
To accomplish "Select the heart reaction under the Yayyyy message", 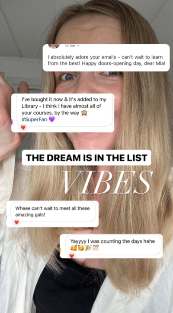I will 72,256.
